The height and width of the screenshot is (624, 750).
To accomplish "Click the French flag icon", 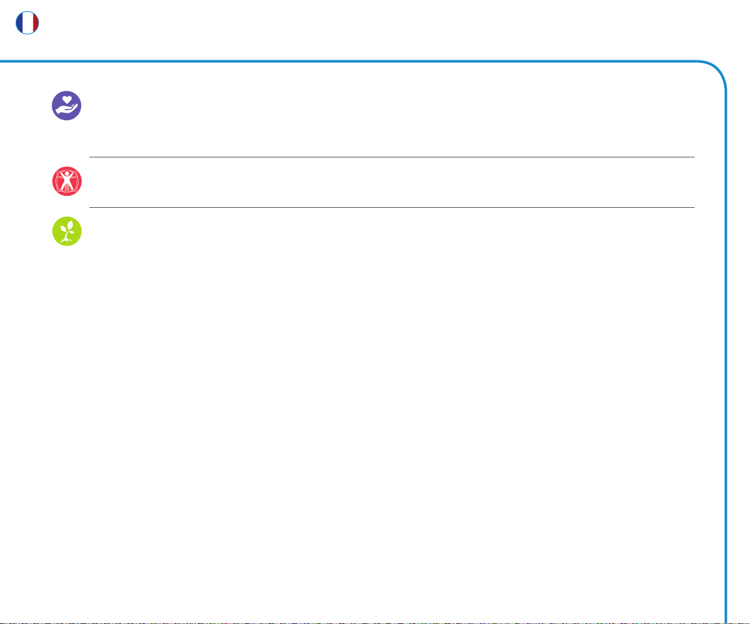I will click(27, 23).
